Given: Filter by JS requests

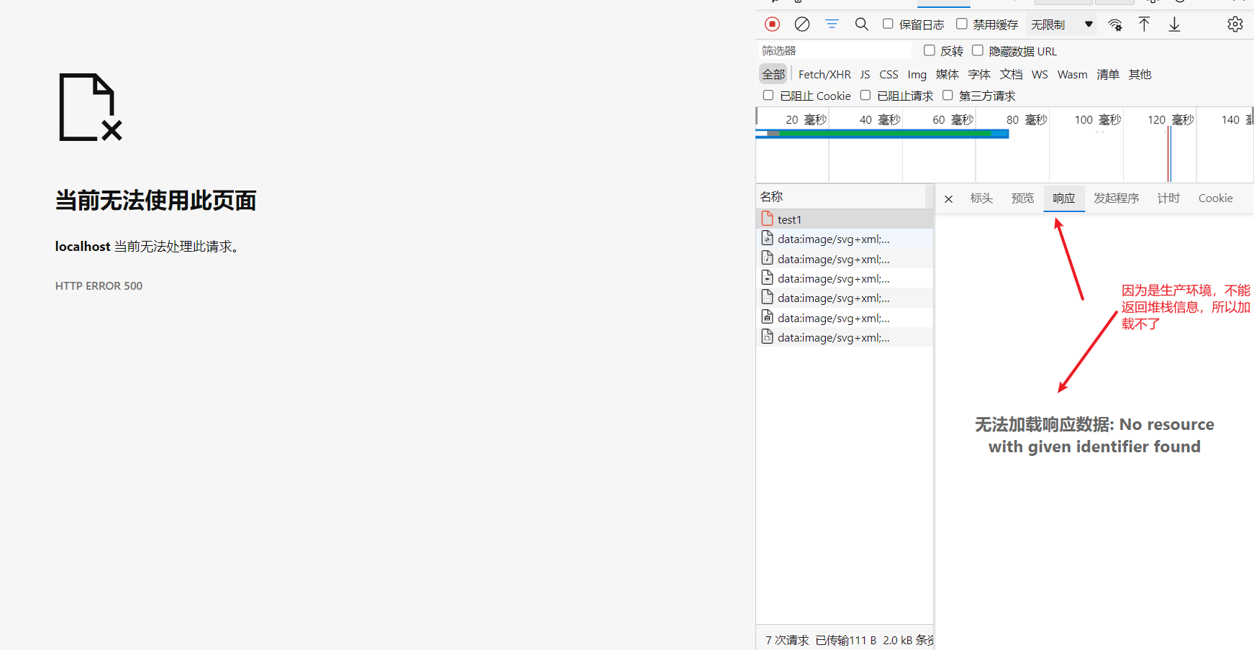Looking at the screenshot, I should (x=865, y=74).
